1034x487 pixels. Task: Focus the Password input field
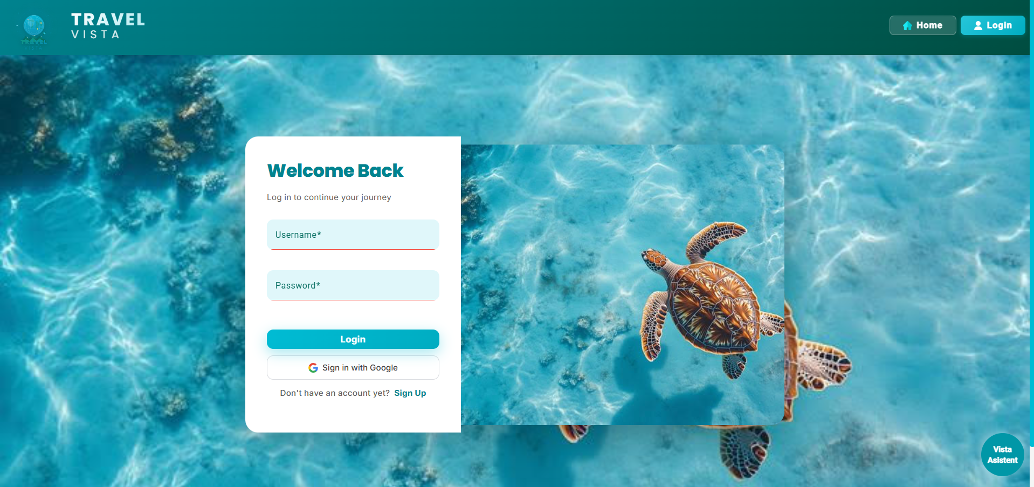pyautogui.click(x=353, y=285)
